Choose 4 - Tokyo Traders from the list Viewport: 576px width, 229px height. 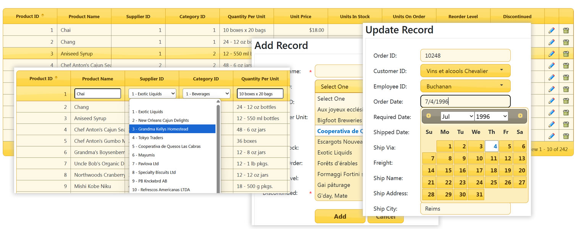point(172,138)
